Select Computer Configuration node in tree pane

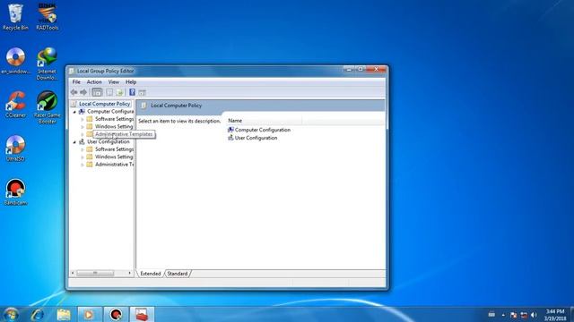(x=110, y=111)
